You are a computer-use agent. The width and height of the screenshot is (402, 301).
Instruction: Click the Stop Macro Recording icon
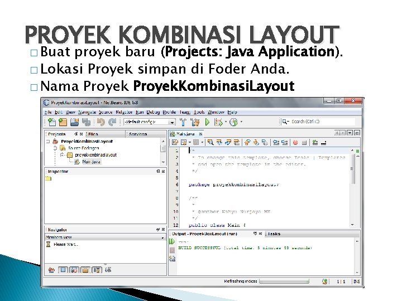(x=304, y=143)
